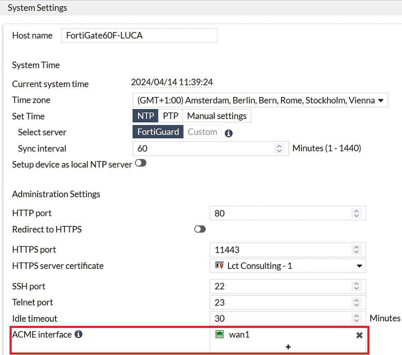Screen dimensions: 402x355
Task: Click the HTTPS port field value 11443
Action: coord(227,250)
